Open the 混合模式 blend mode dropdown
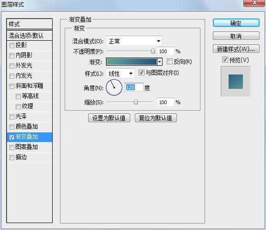The width and height of the screenshot is (266, 230). 134,41
